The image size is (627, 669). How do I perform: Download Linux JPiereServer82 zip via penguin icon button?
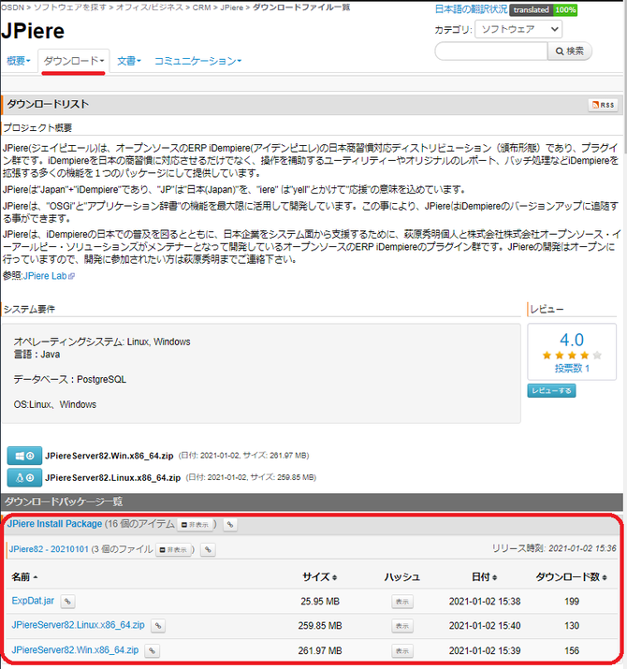[24, 477]
